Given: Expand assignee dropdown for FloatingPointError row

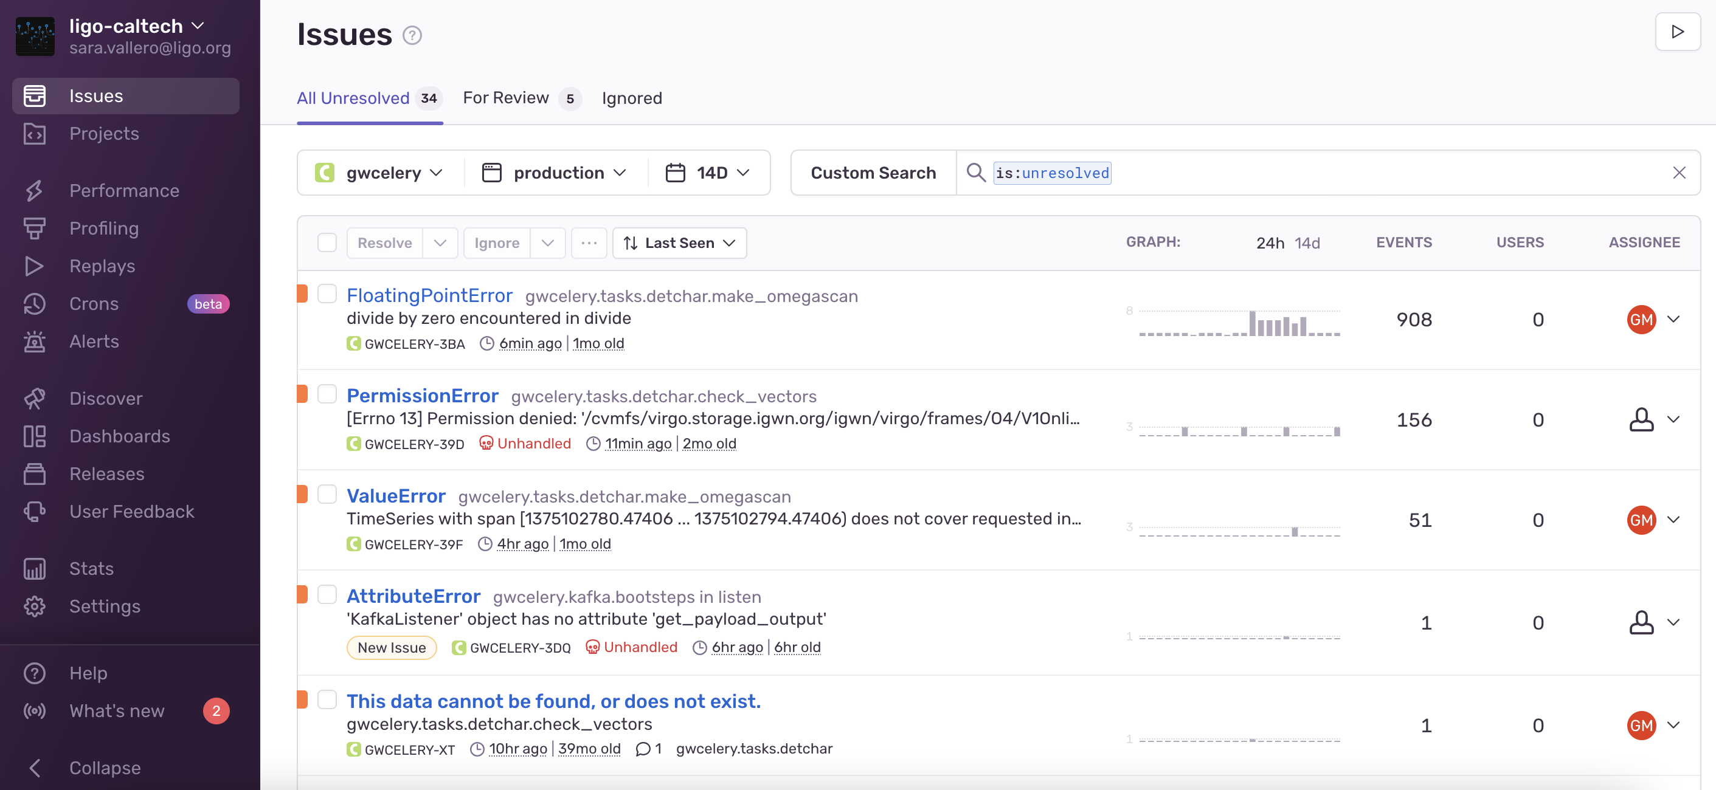Looking at the screenshot, I should [1673, 320].
